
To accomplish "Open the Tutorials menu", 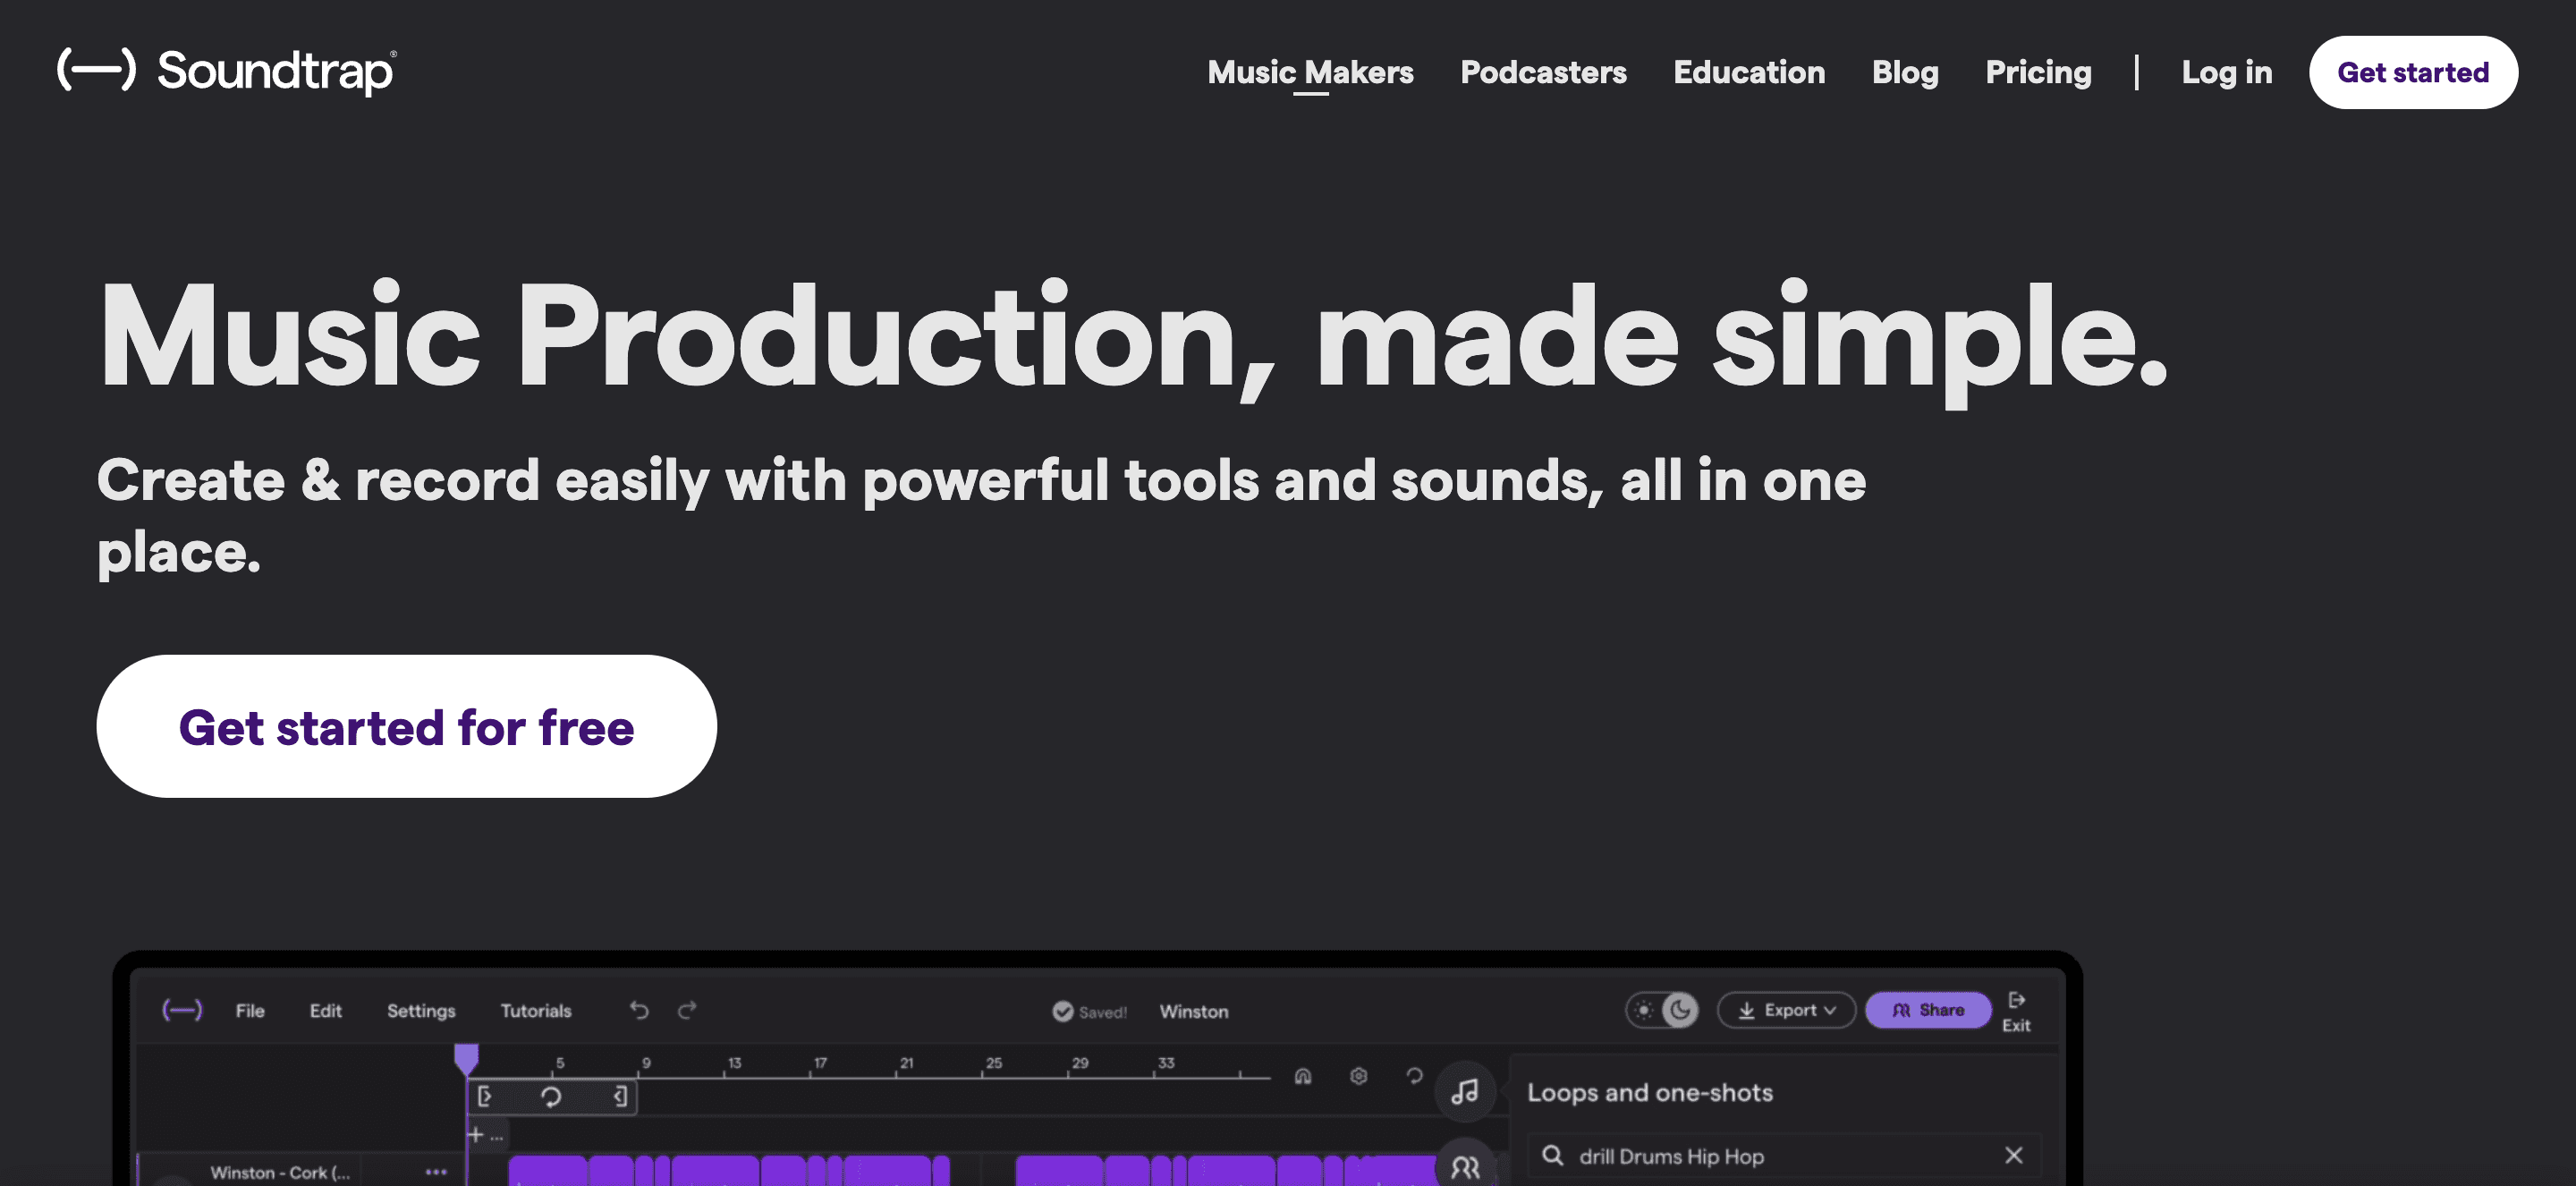I will [536, 1011].
